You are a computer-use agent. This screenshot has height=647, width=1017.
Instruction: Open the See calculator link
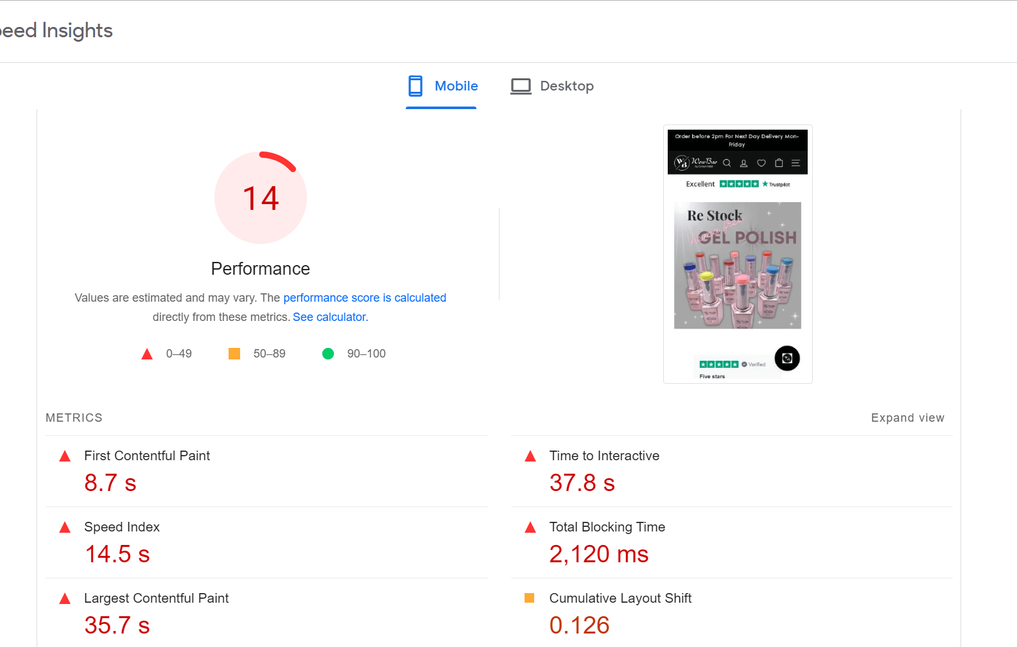point(330,317)
